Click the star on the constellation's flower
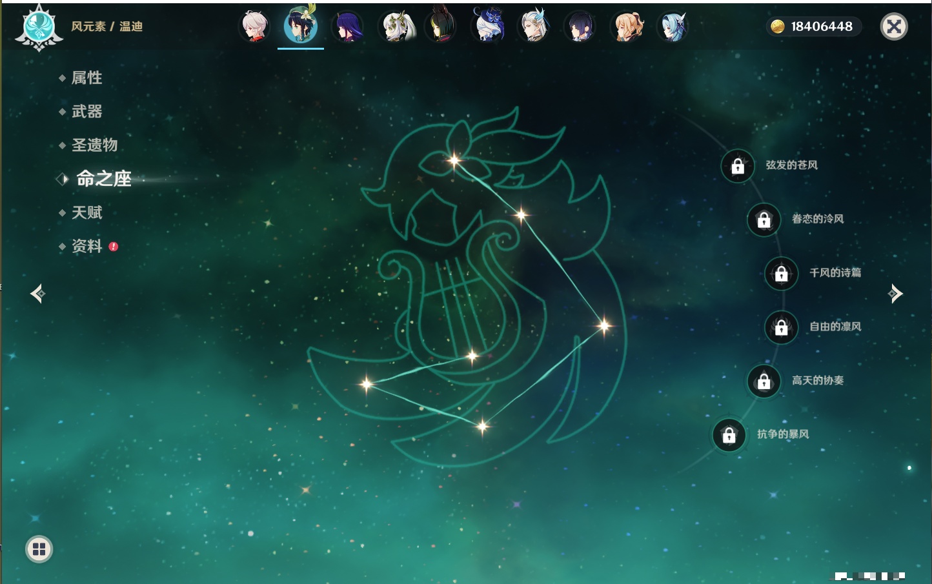 point(454,160)
